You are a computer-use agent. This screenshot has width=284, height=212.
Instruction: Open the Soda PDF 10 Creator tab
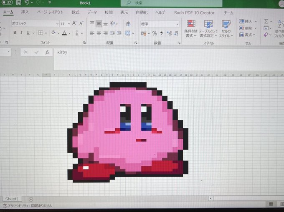pos(194,12)
